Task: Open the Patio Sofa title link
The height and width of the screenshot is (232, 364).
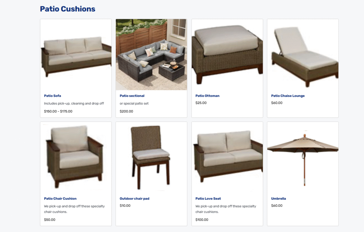Action: 53,96
